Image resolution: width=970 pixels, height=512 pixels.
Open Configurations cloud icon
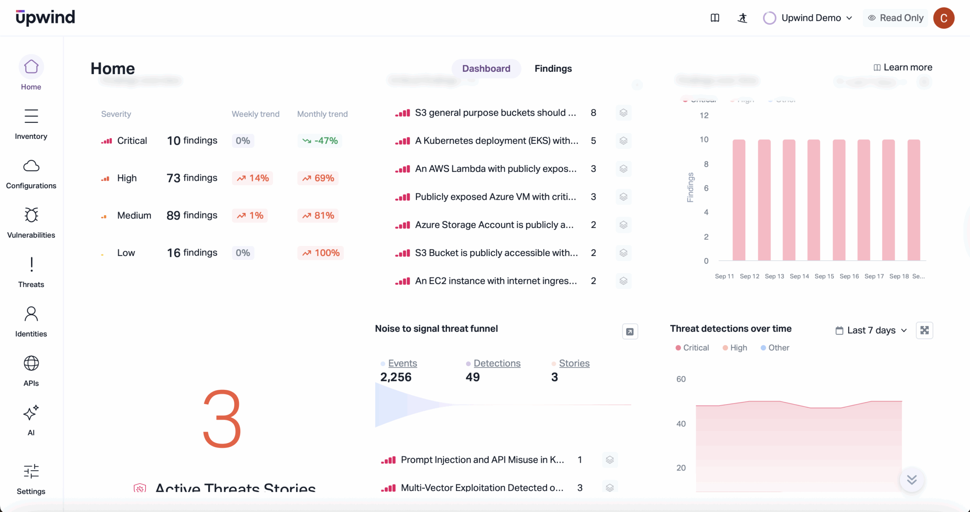tap(31, 166)
